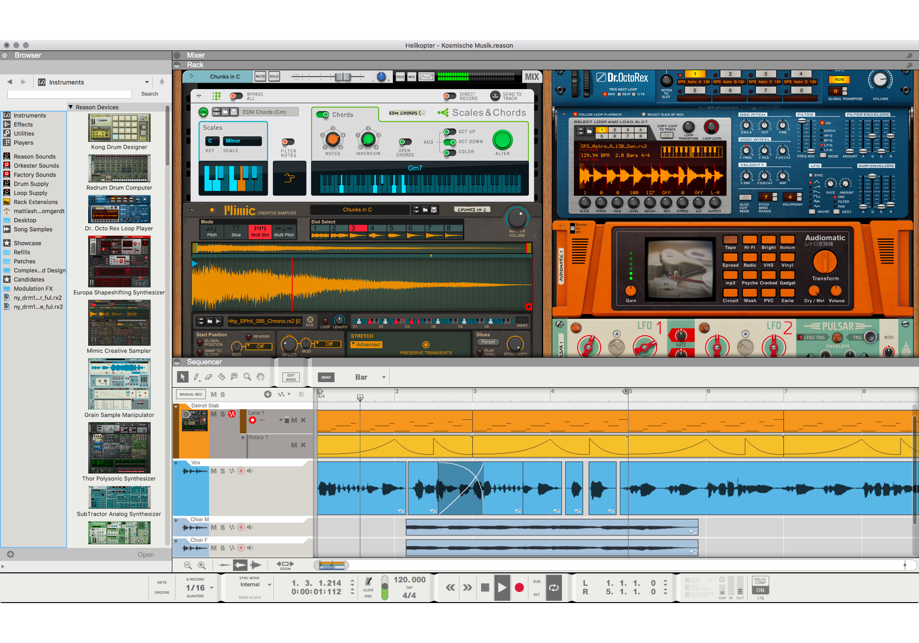Zoom in horizontally in the sequencer
The height and width of the screenshot is (643, 919).
(202, 565)
